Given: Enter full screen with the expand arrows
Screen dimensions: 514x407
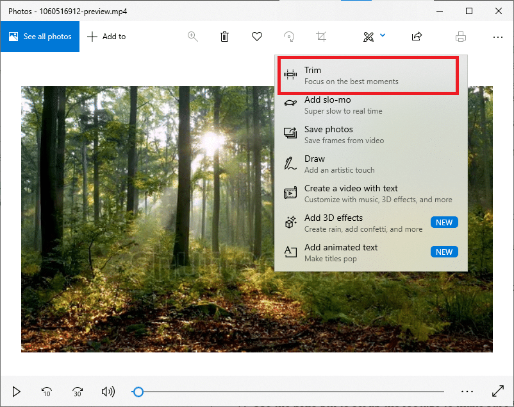Looking at the screenshot, I should [498, 391].
